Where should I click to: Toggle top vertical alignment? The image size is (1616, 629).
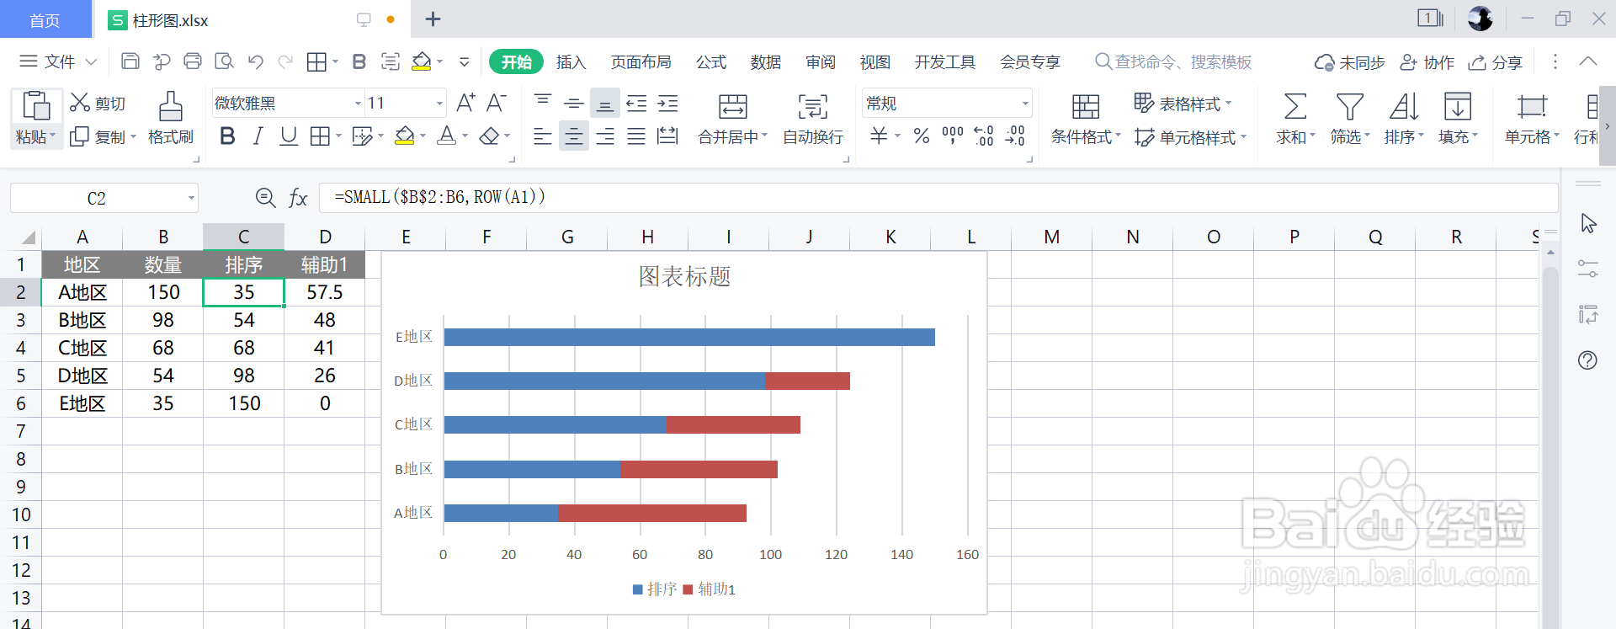point(543,103)
